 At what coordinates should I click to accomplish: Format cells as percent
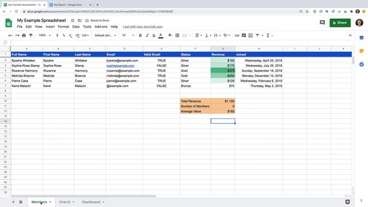tap(64, 36)
